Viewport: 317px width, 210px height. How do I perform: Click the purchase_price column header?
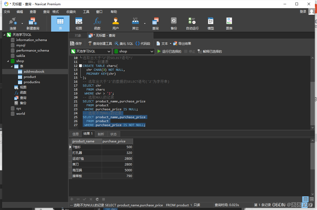coord(117,141)
